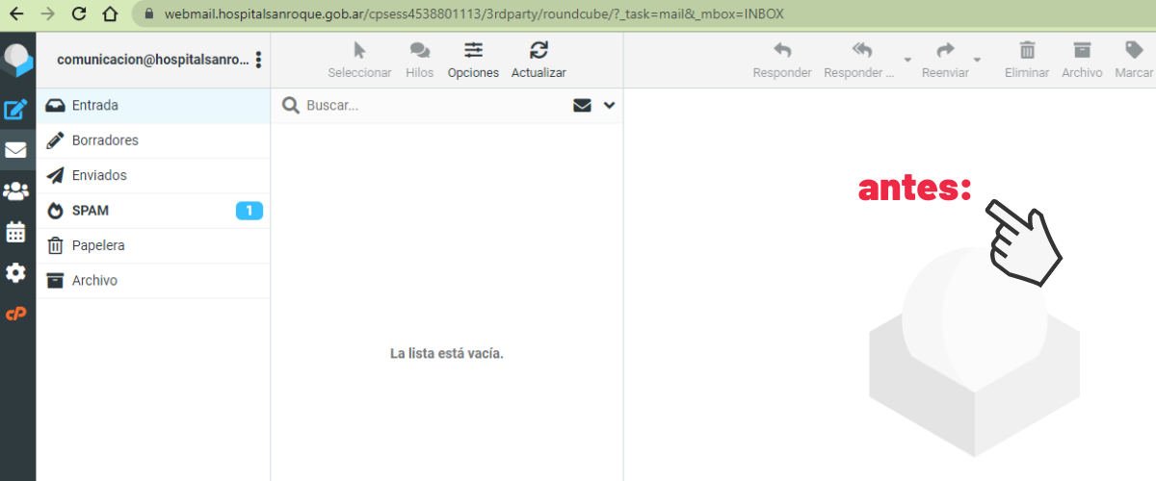
Task: Open the Mail section in sidebar
Action: pyautogui.click(x=16, y=150)
